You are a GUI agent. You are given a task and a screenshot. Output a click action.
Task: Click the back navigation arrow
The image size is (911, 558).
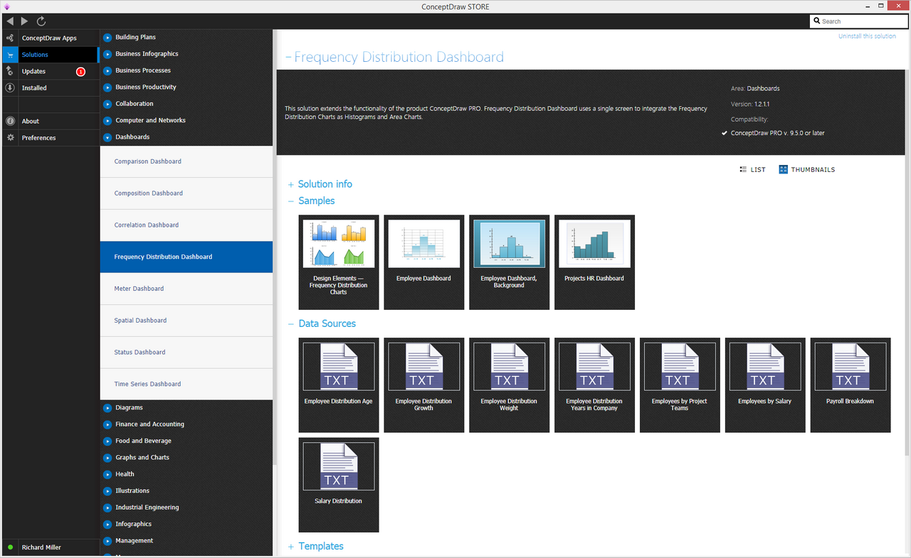[x=10, y=21]
